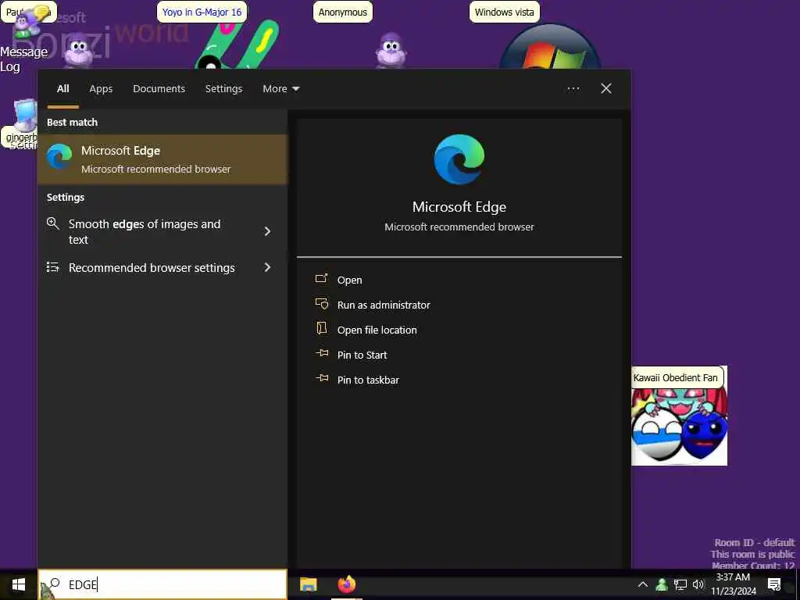The image size is (800, 600).
Task: Open the network tray icon
Action: click(x=680, y=584)
